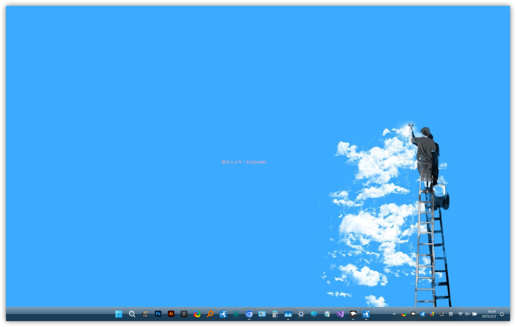Viewport: 516px width, 327px height.
Task: Show hidden system tray icons
Action: click(x=394, y=314)
